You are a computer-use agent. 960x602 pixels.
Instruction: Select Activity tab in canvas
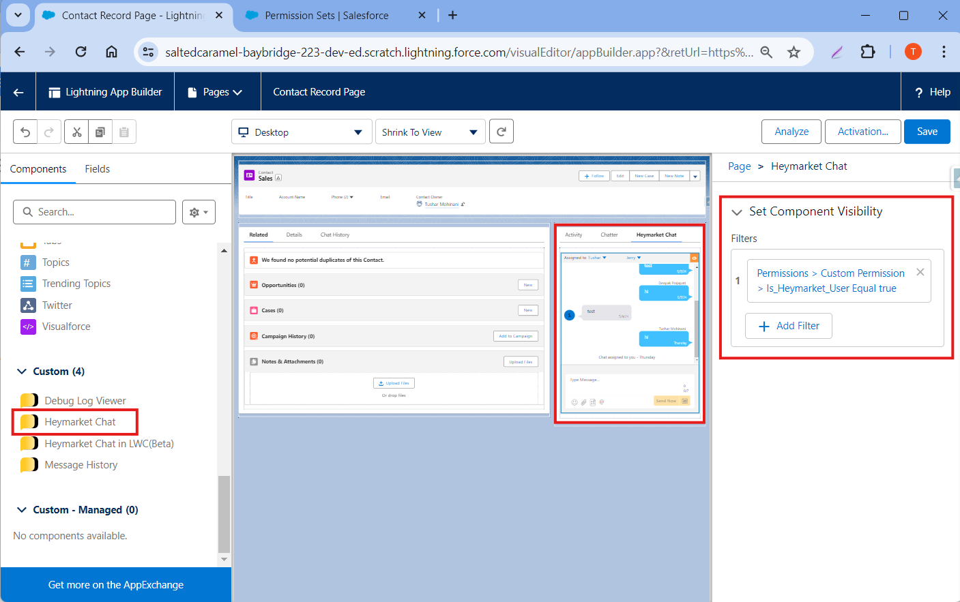pyautogui.click(x=574, y=235)
